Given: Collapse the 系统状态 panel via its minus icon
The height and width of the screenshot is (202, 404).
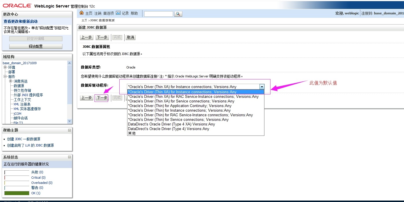Looking at the screenshot, I should point(69,157).
